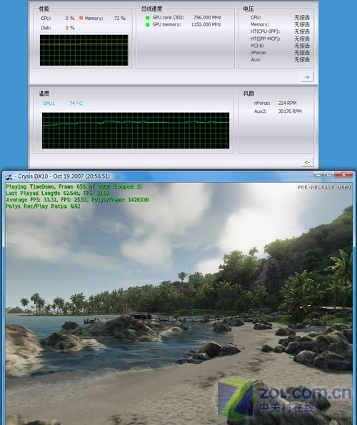Click the green GPU core (3D) indicator square
The image size is (357, 425).
pyautogui.click(x=148, y=18)
